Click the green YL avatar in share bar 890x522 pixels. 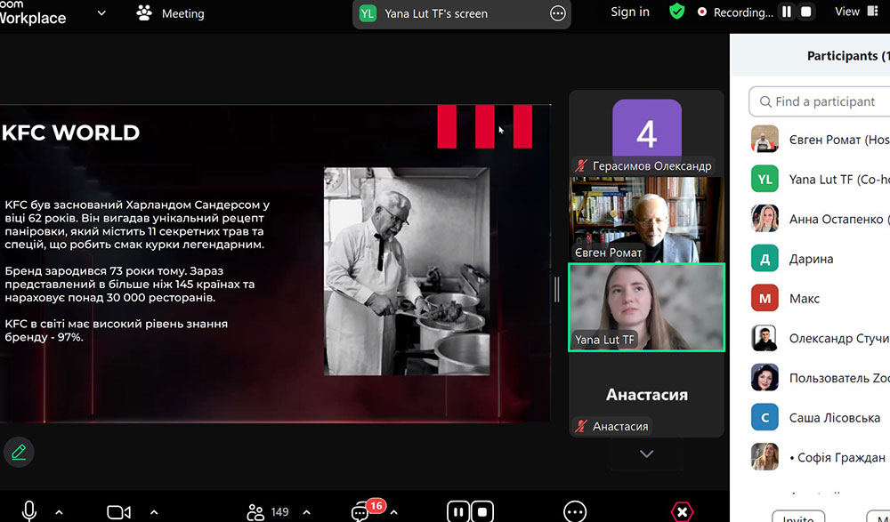point(368,13)
